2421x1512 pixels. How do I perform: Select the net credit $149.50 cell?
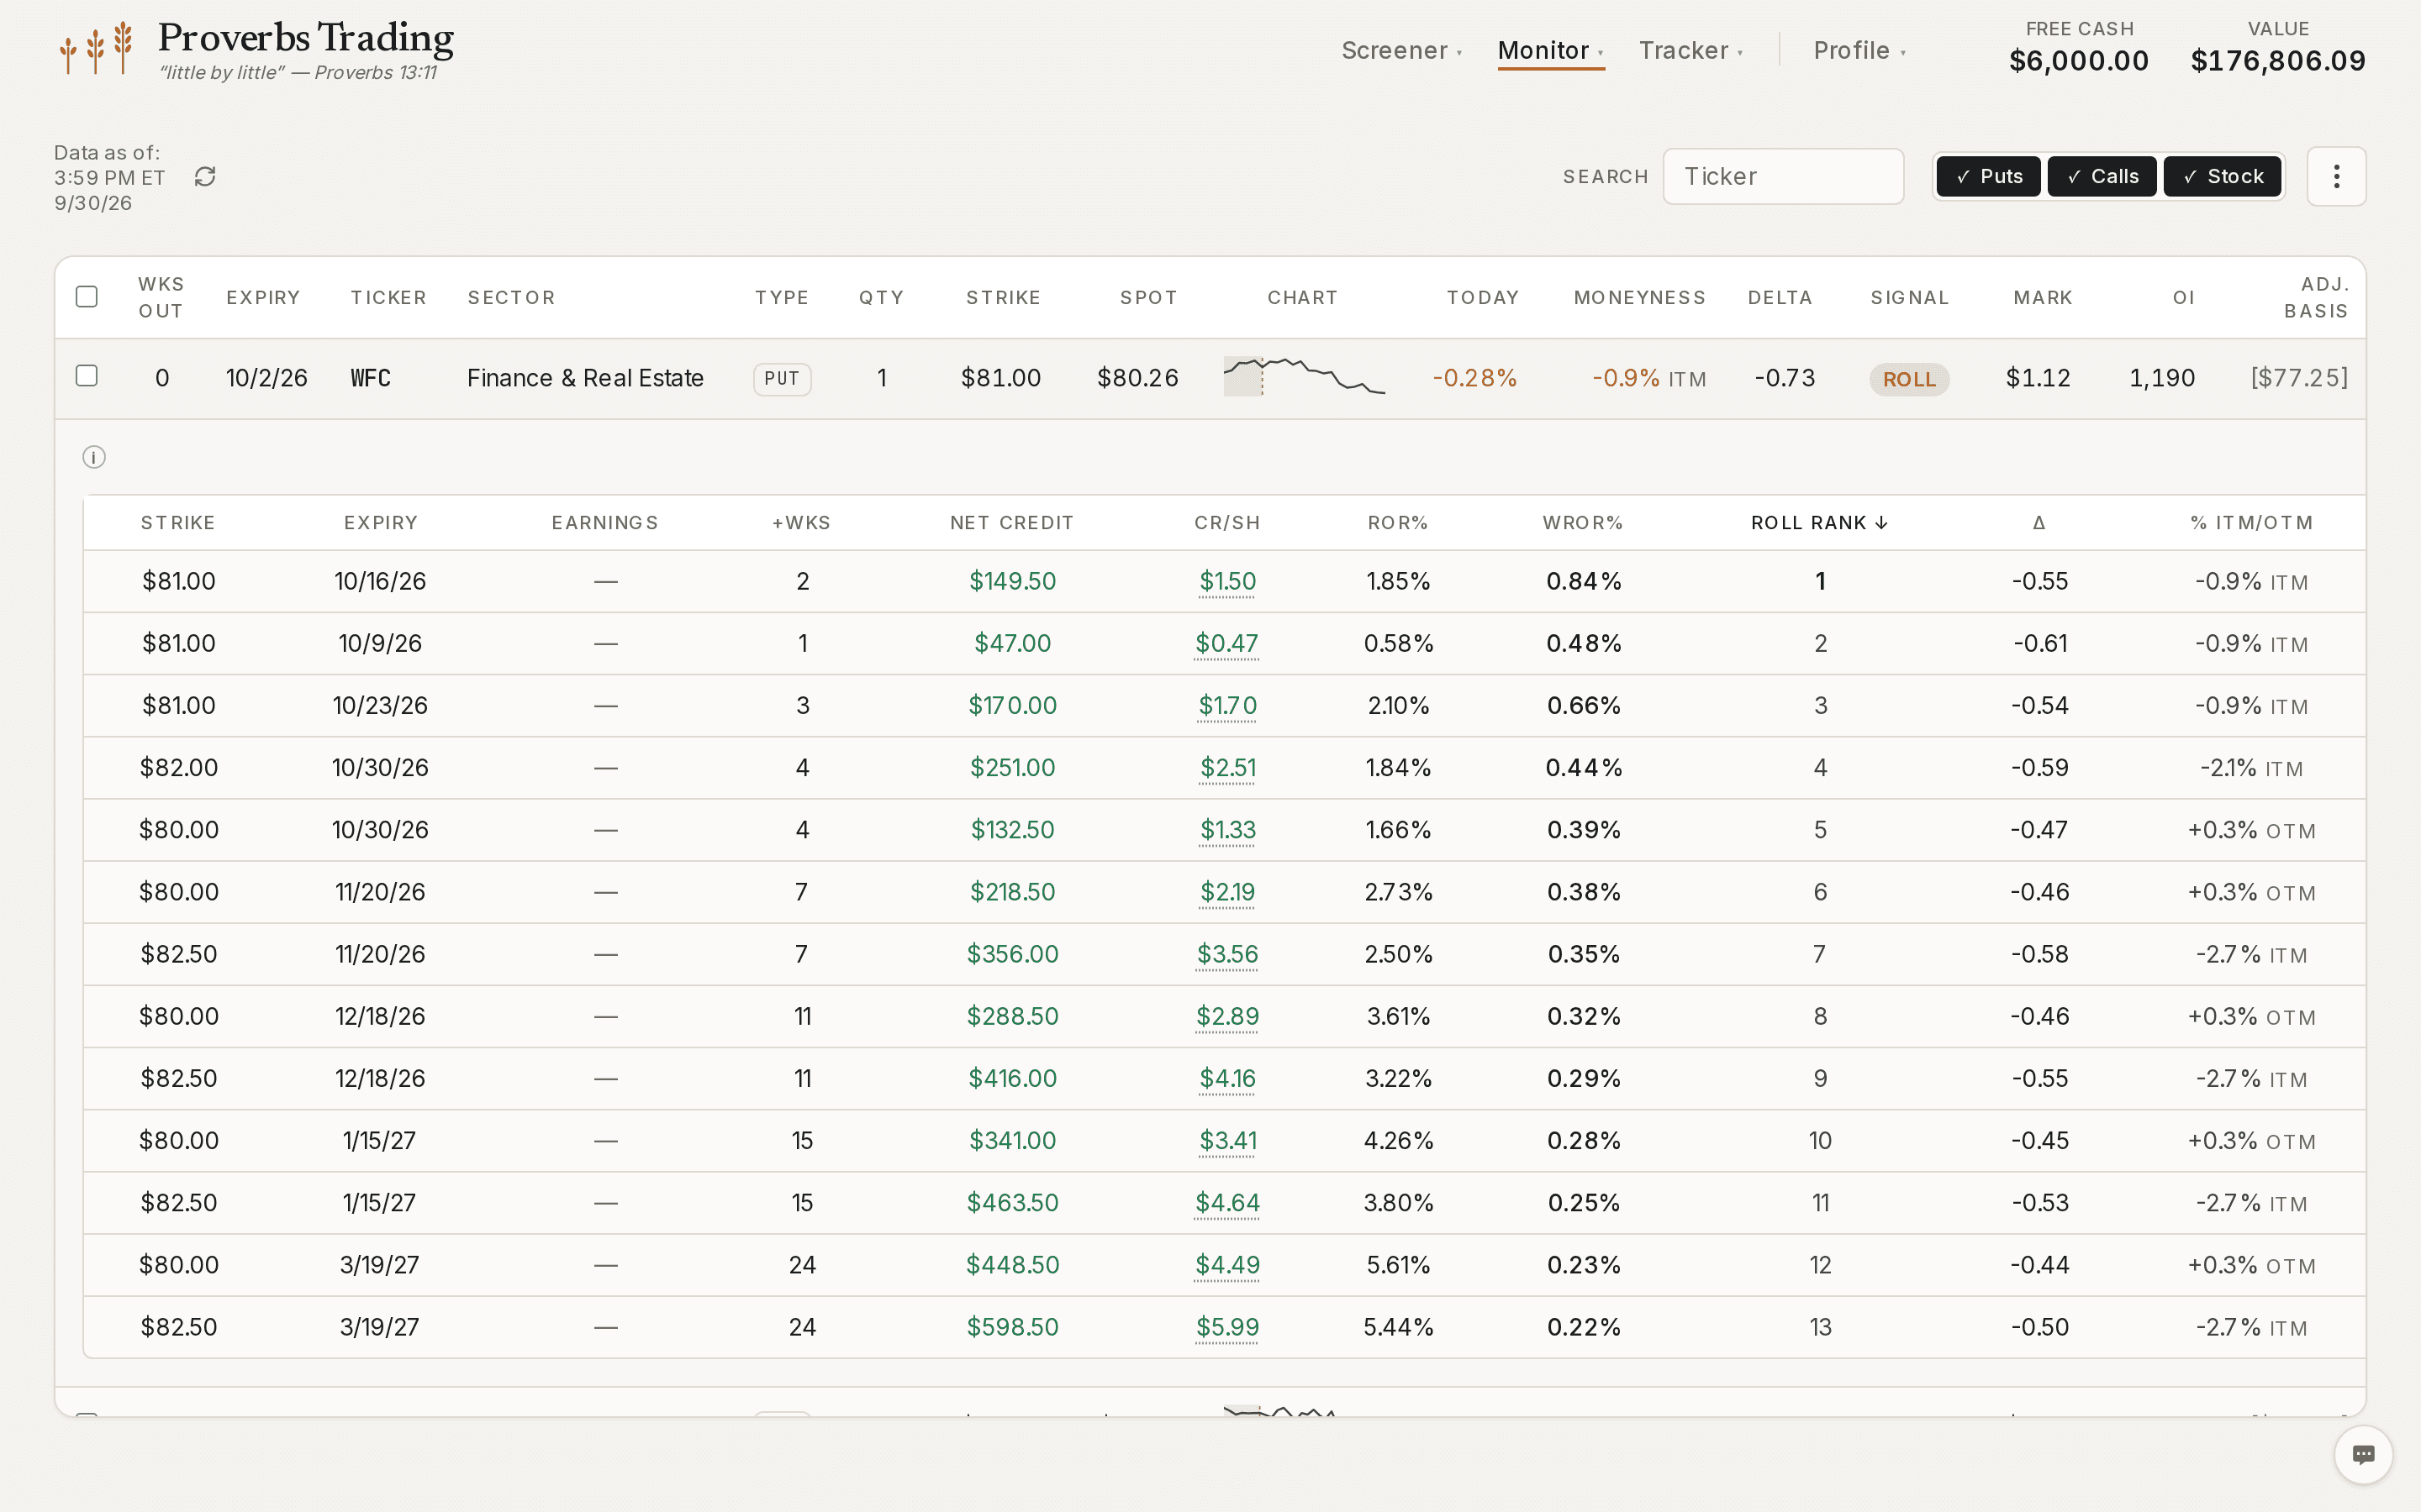pyautogui.click(x=1012, y=581)
